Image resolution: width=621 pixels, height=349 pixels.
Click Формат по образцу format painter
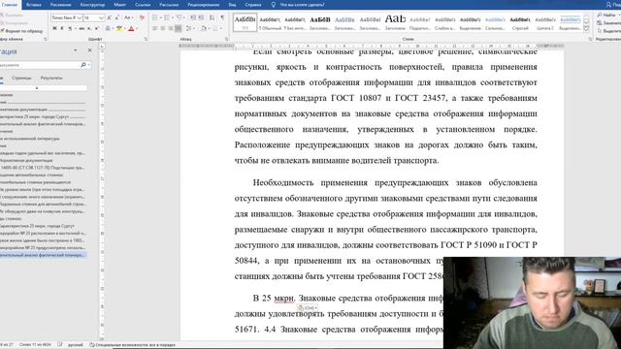click(x=21, y=31)
